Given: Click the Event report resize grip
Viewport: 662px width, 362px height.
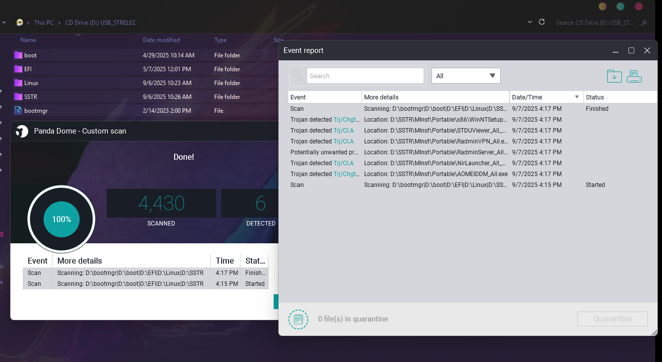Looking at the screenshot, I should pyautogui.click(x=654, y=332).
